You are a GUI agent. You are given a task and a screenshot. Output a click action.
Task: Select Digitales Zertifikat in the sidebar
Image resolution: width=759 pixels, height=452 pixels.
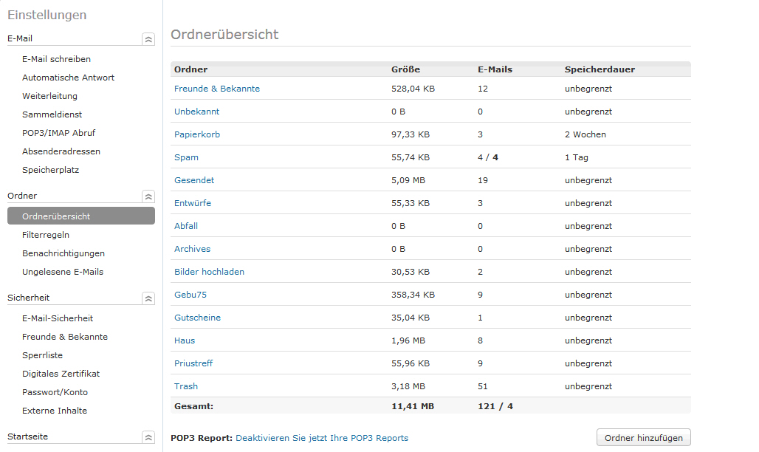click(61, 374)
